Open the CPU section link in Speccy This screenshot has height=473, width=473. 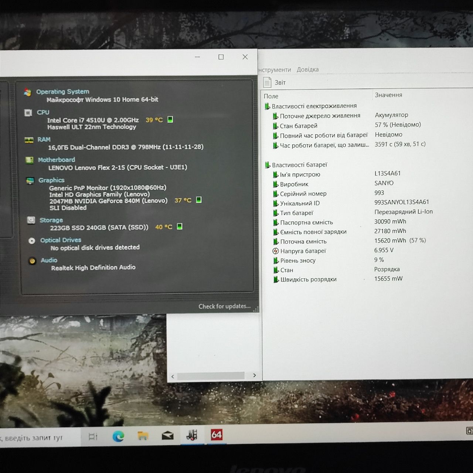pos(43,112)
